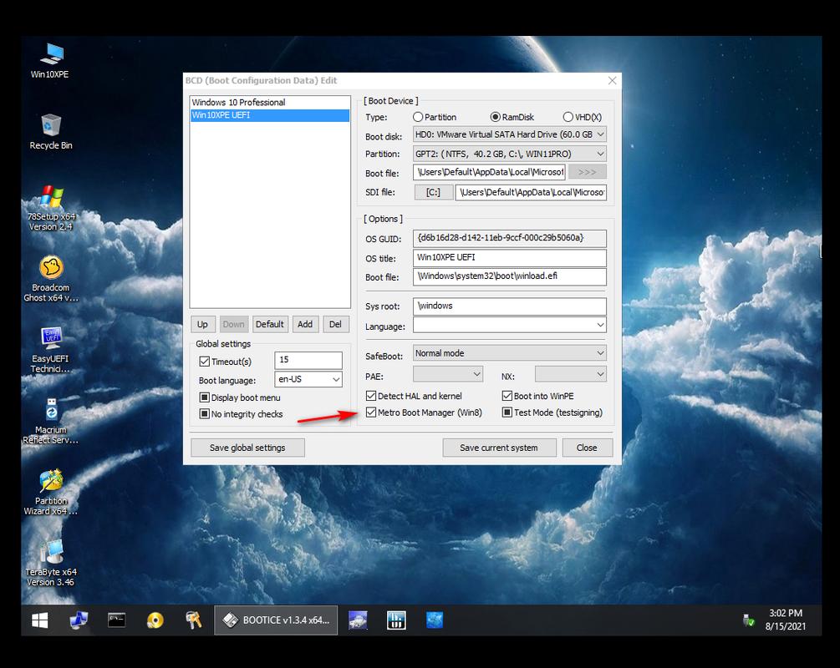
Task: Toggle the Timeout(s) checkbox
Action: click(204, 362)
